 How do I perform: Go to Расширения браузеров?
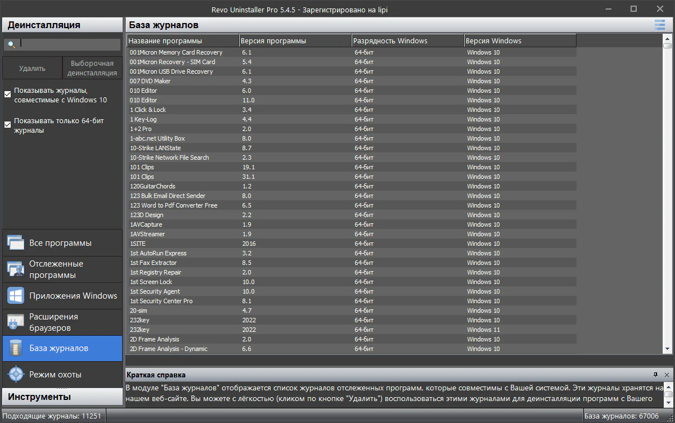pyautogui.click(x=62, y=322)
